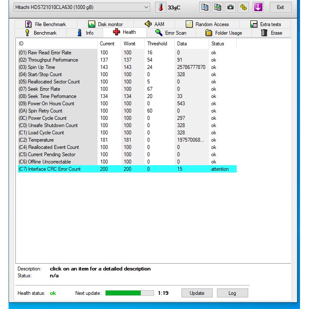309x309 pixels.
Task: Click the Threshold column header
Action: tap(157, 44)
